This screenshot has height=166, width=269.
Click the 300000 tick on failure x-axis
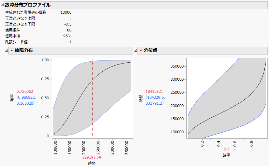(x=113, y=148)
